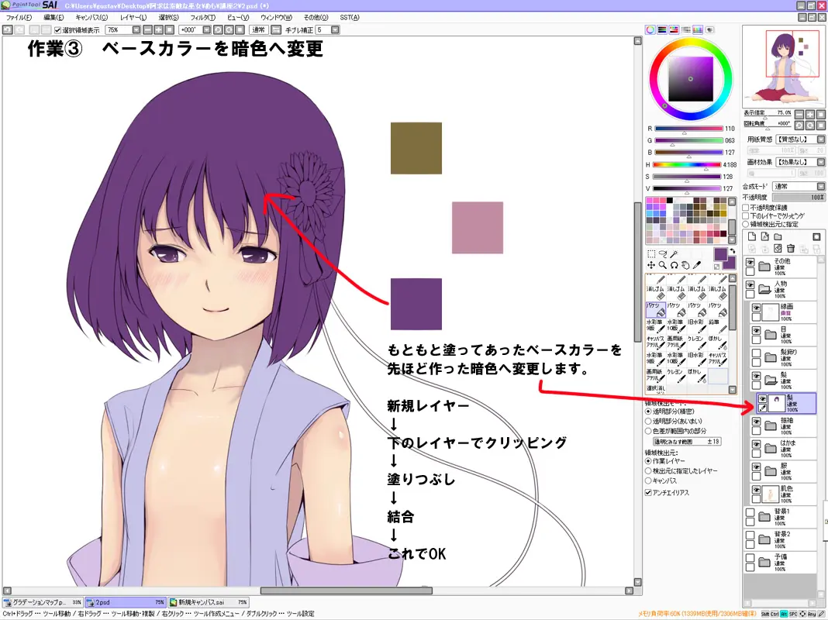Switch to the 新規キャンバス.sai tab

click(208, 602)
